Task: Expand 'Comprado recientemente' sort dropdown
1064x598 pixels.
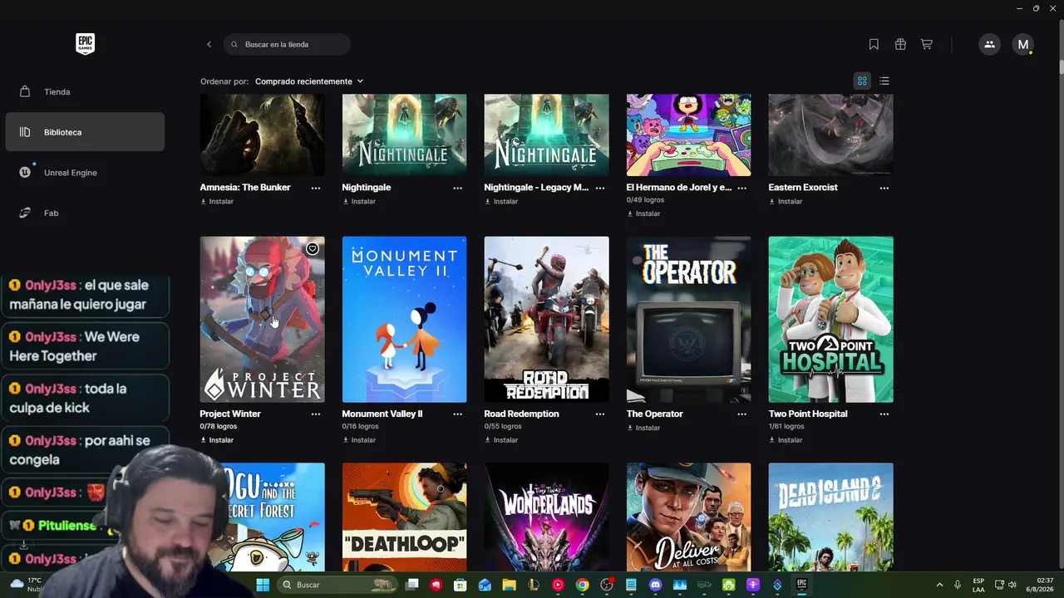Action: click(309, 81)
